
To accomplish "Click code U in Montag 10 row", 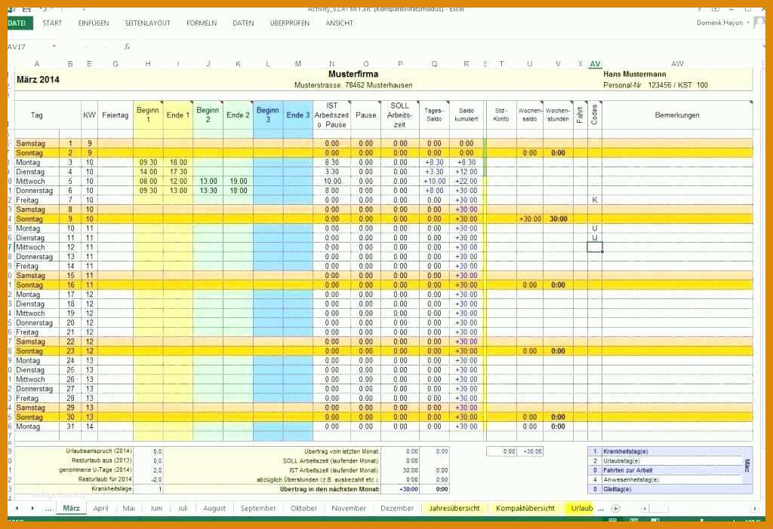I will tap(595, 228).
